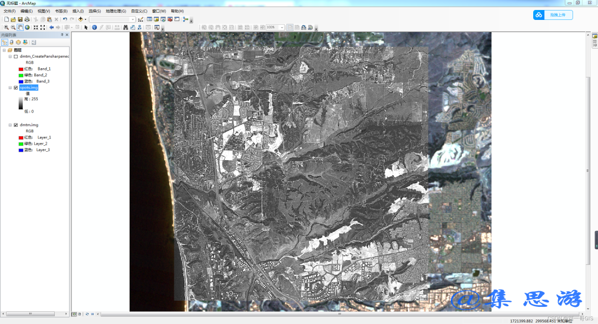The width and height of the screenshot is (598, 324).
Task: Select the dmtm.img layer name
Action: click(x=29, y=125)
